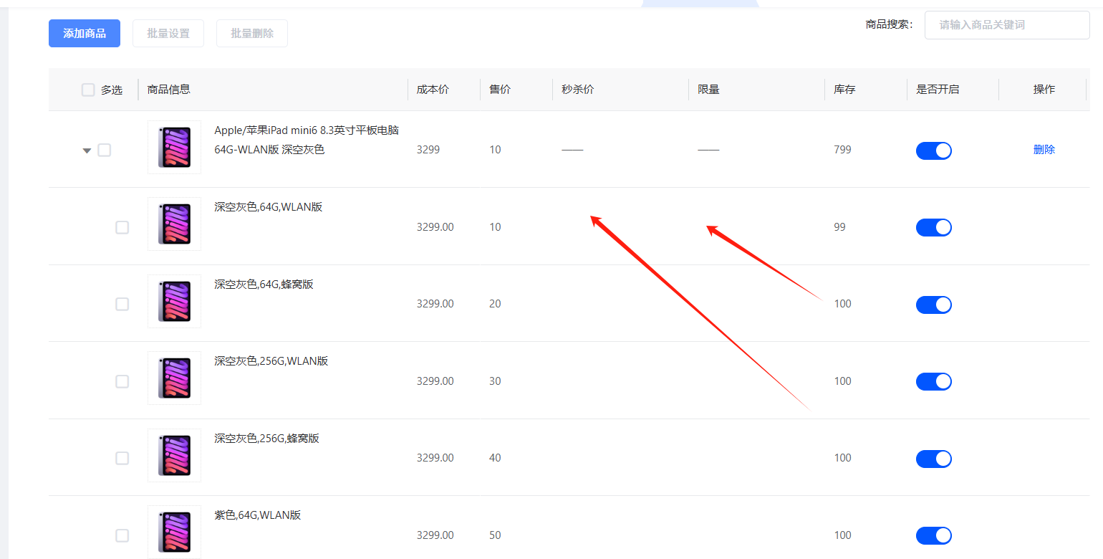The image size is (1103, 559).
Task: Click the 秒杀价 column header
Action: coord(578,90)
